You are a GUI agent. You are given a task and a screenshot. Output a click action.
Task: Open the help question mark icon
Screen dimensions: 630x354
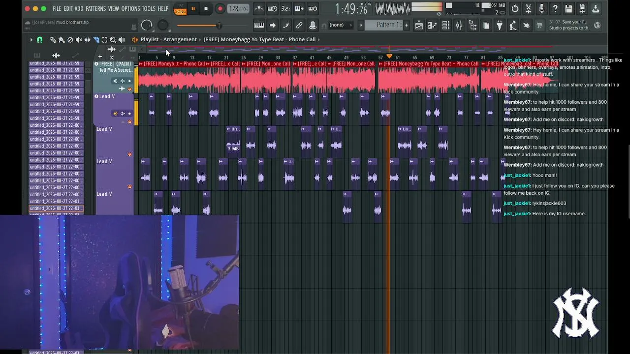(x=555, y=9)
